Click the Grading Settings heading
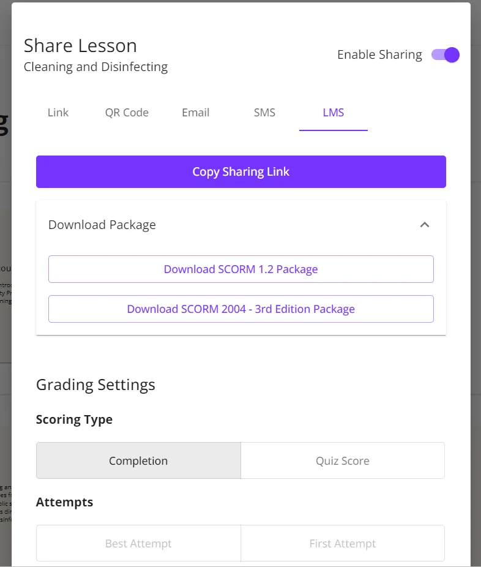Viewport: 481px width, 567px height. click(95, 385)
